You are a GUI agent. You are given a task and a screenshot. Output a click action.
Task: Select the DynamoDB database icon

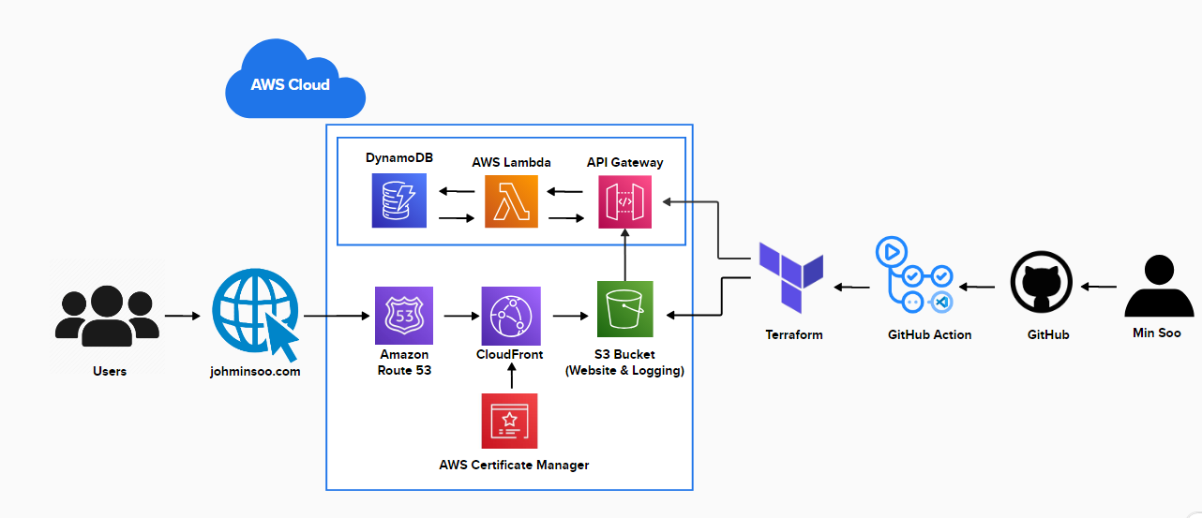click(398, 200)
